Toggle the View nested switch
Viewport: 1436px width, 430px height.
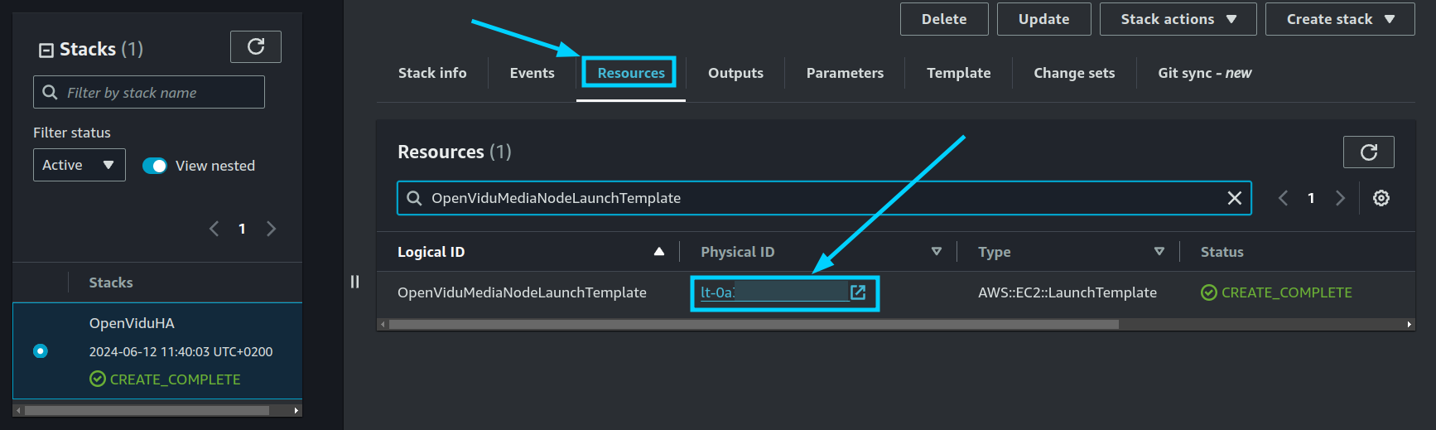click(x=155, y=166)
